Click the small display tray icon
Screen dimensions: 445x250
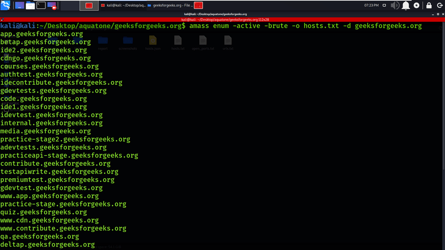click(384, 6)
